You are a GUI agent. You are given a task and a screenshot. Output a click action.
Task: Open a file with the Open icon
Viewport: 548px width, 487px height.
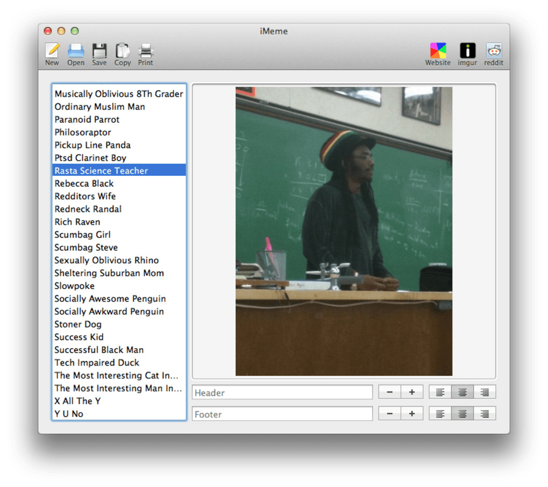[x=76, y=51]
